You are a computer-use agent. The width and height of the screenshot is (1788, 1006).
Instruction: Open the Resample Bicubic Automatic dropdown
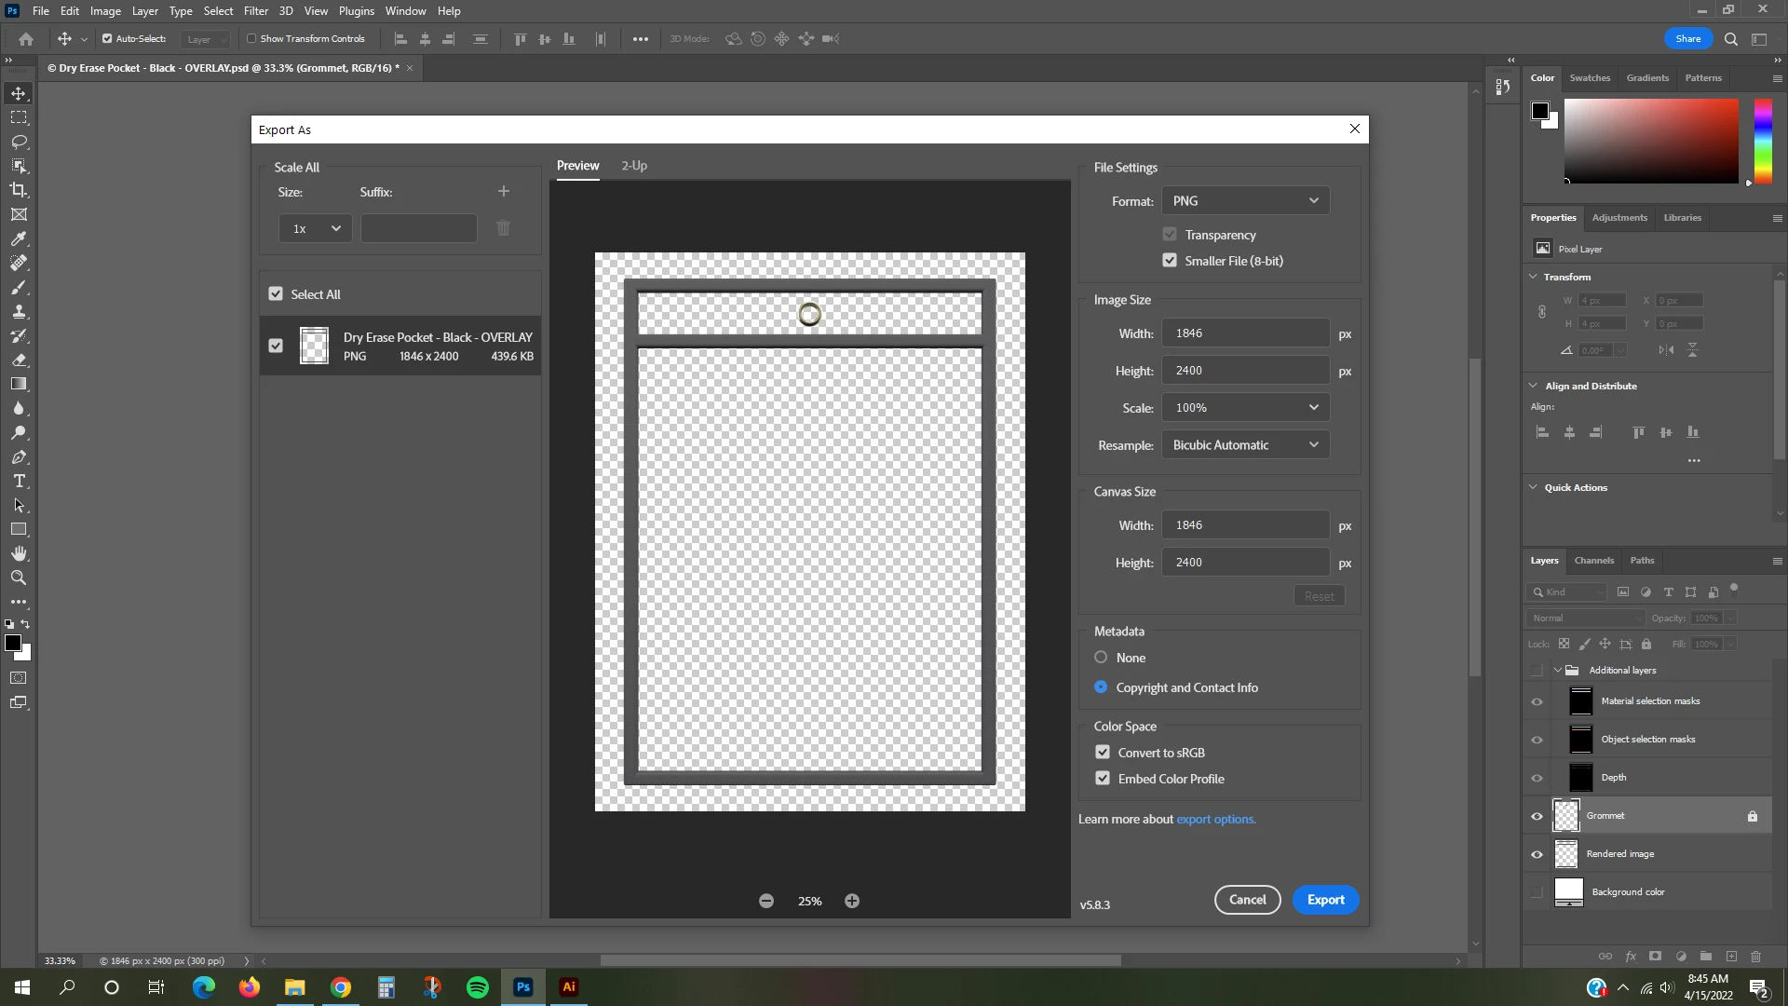click(1245, 445)
